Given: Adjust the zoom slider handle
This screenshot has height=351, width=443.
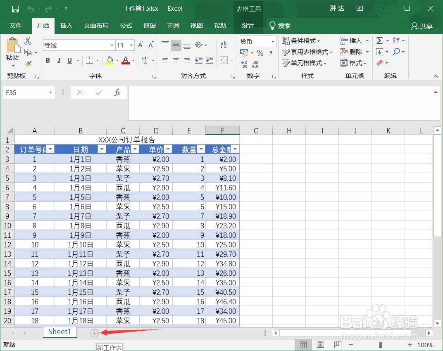Looking at the screenshot, I should [381, 345].
